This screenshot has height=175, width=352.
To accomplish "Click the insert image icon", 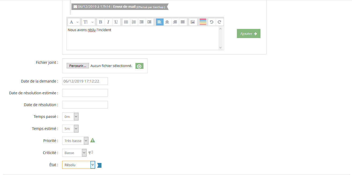I will point(193,22).
